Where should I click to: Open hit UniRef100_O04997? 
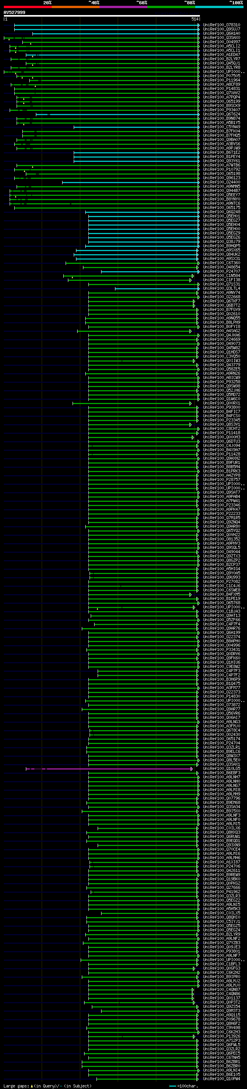coord(222,42)
